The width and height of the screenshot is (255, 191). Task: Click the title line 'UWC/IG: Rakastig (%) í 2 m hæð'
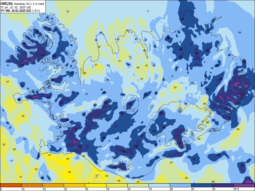point(22,4)
